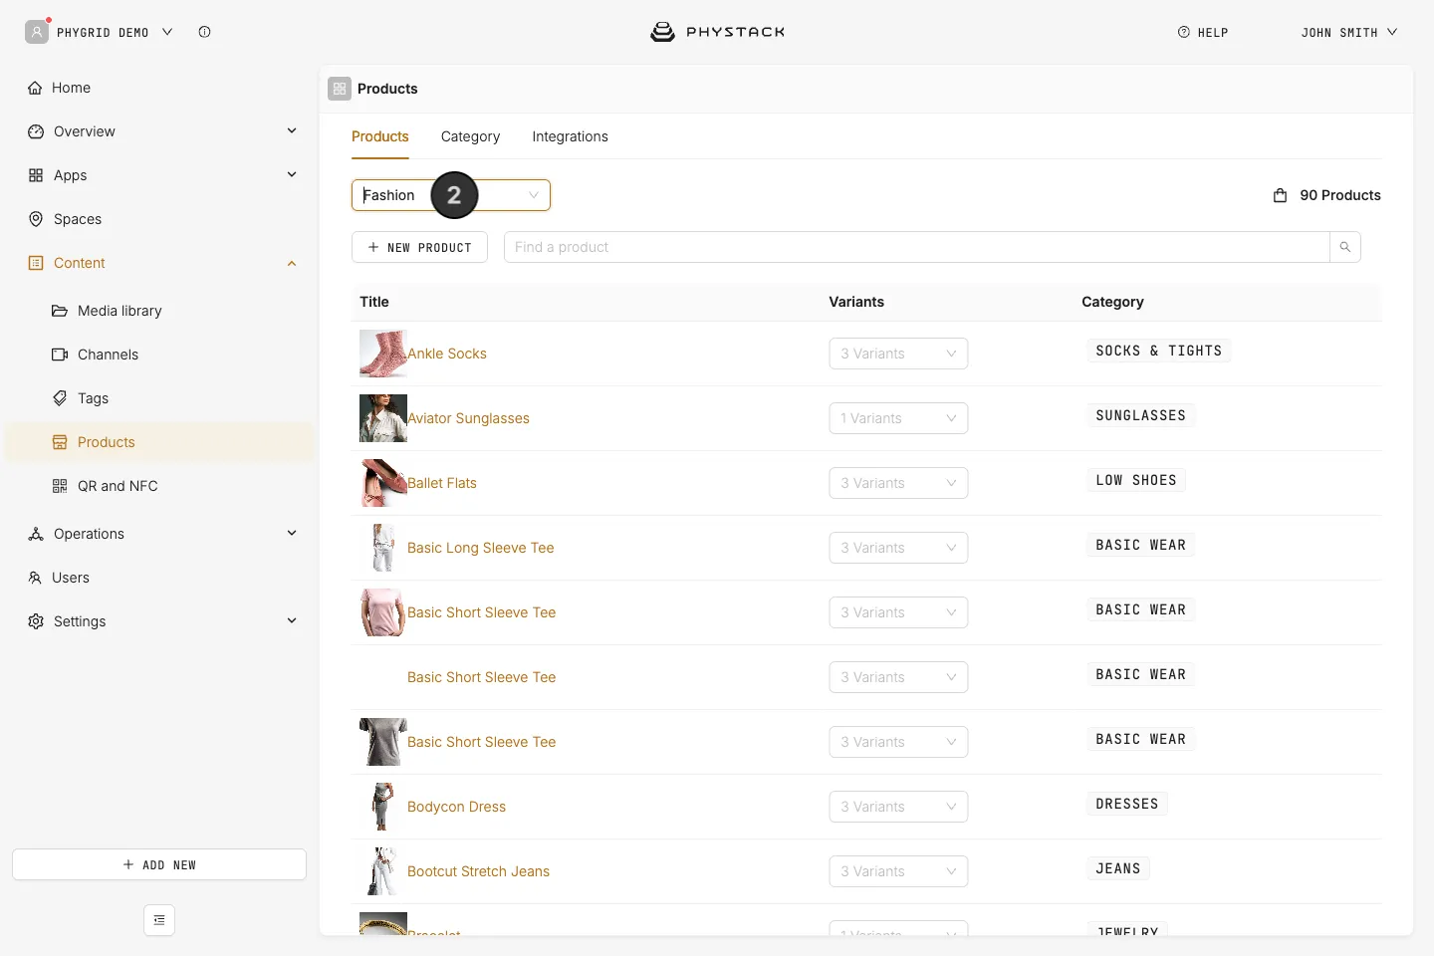Screen dimensions: 1434x956
Task: Open the Bootcut Stretch Jeans link
Action: [x=478, y=871]
